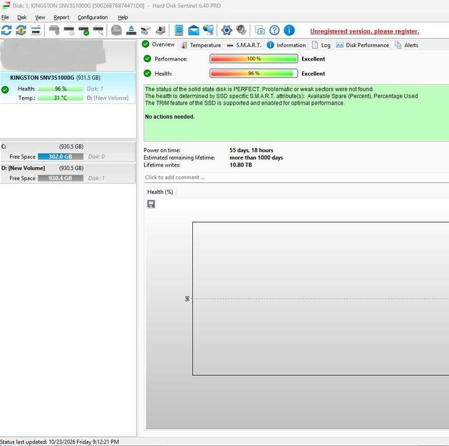Switch to the S.M.A.R.T. tab

244,45
